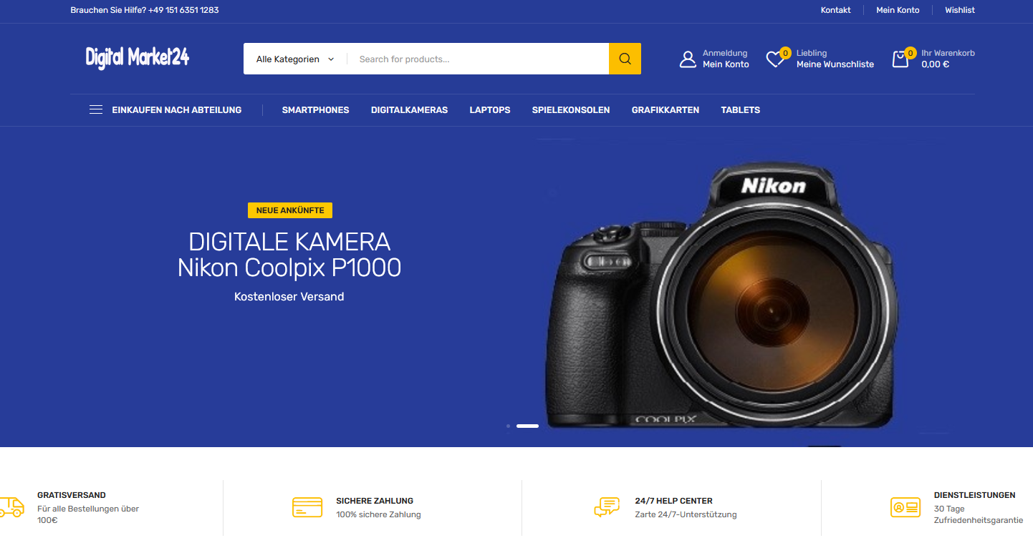1033x538 pixels.
Task: Click the Search for products field
Action: (479, 59)
